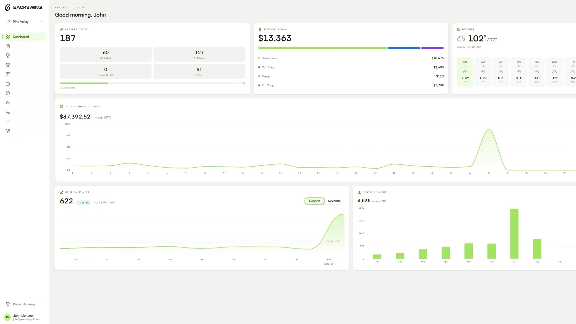Click the flag icon beside Pine Valley
The image size is (576, 324).
[x=8, y=22]
